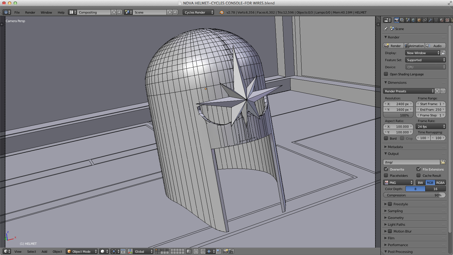Enable Open Shading Language checkbox

pyautogui.click(x=386, y=74)
